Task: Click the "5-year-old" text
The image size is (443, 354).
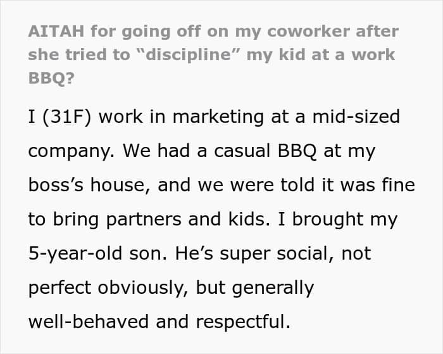Action: point(75,253)
